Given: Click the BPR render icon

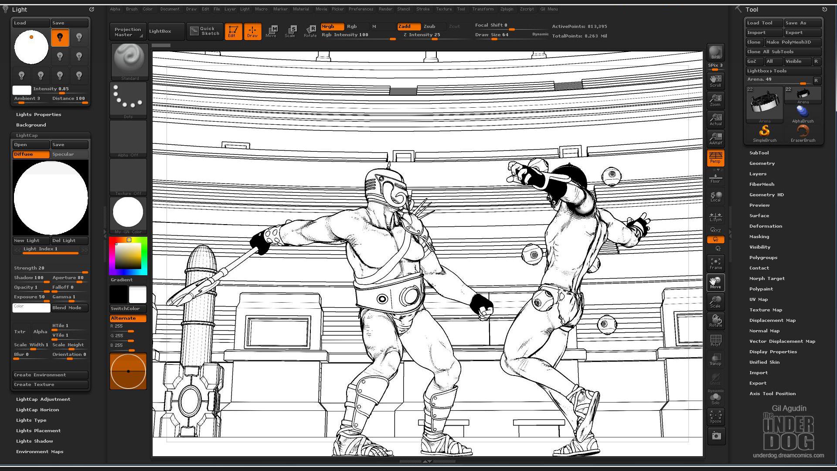Looking at the screenshot, I should click(715, 52).
